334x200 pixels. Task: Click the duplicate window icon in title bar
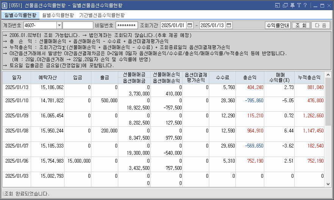click(285, 5)
